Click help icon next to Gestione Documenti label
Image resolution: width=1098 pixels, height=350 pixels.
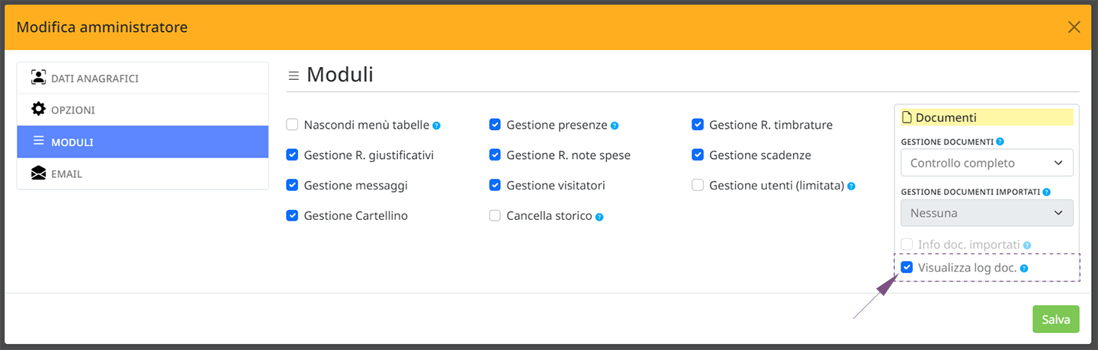1000,142
